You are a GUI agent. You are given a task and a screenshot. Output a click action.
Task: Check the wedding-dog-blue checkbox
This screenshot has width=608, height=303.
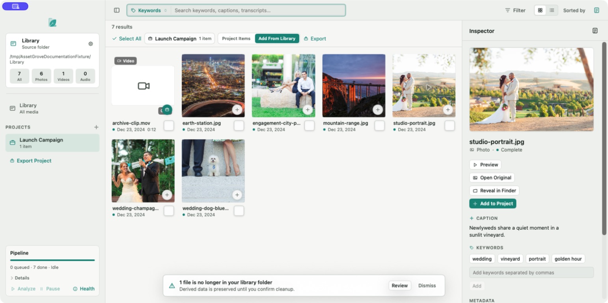coord(239,211)
